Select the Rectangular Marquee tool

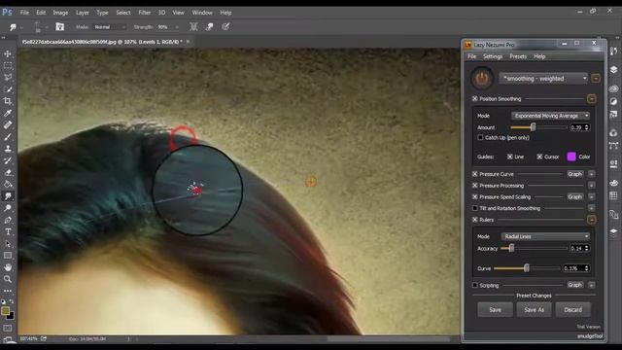tap(8, 65)
